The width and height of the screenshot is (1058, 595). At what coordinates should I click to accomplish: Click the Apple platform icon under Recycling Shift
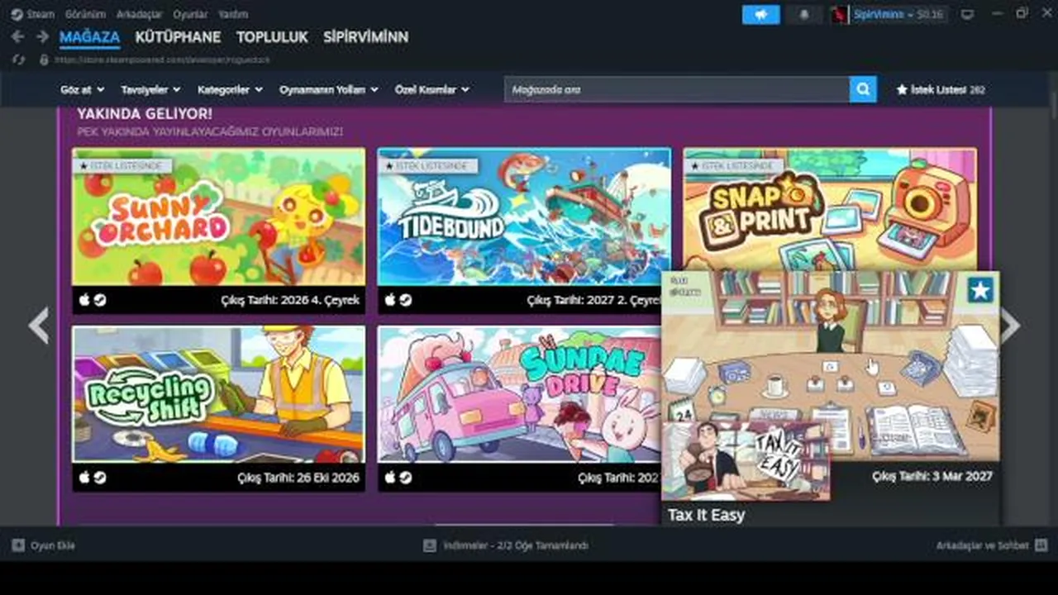click(x=84, y=478)
